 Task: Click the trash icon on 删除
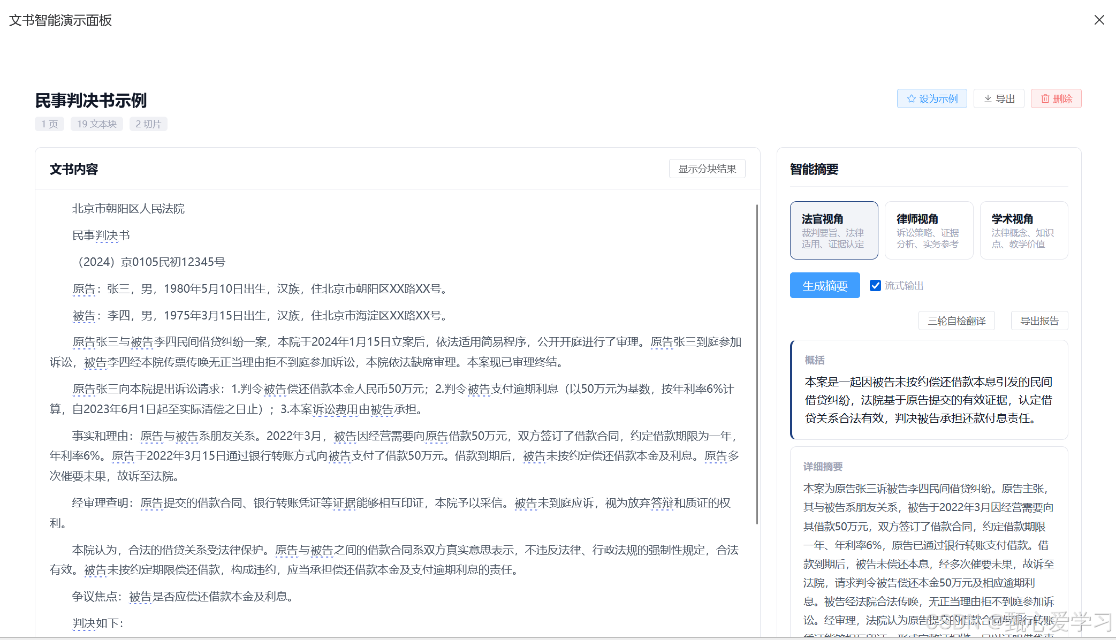(1045, 99)
